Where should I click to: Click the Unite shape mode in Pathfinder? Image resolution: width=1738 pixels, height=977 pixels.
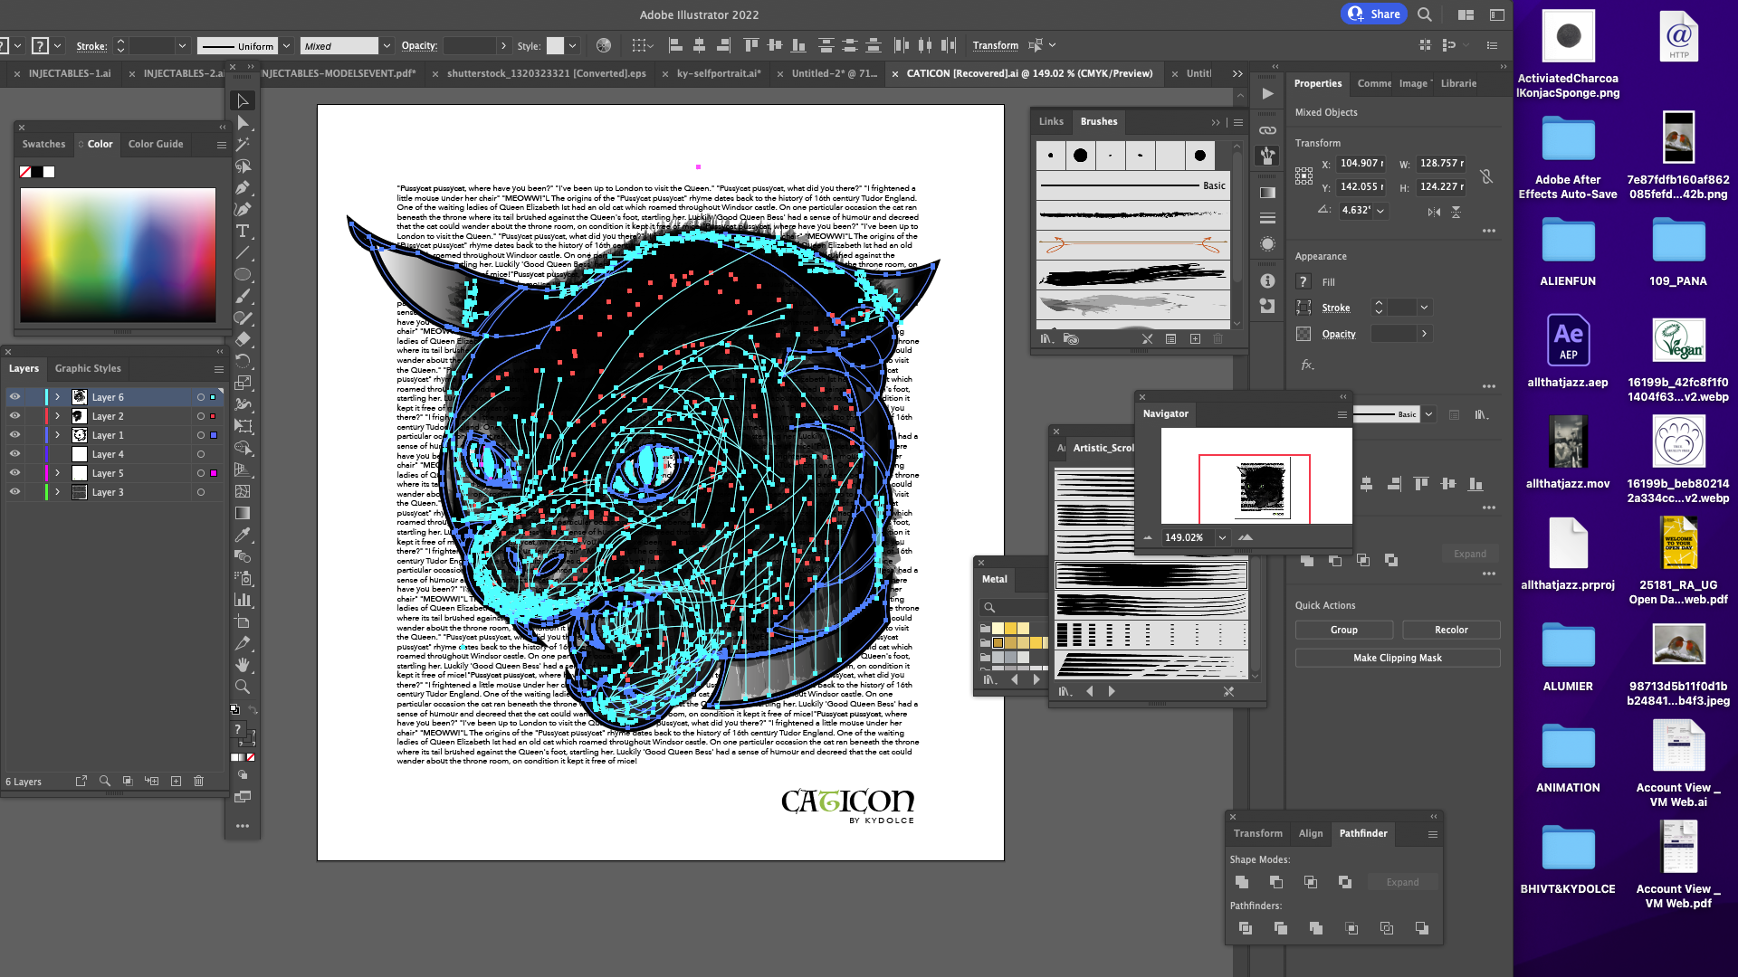pos(1241,882)
